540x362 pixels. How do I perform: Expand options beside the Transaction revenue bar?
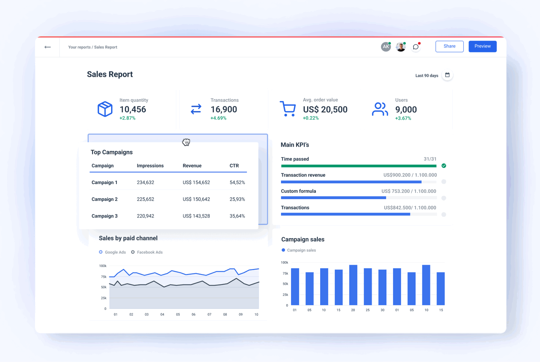point(444,181)
